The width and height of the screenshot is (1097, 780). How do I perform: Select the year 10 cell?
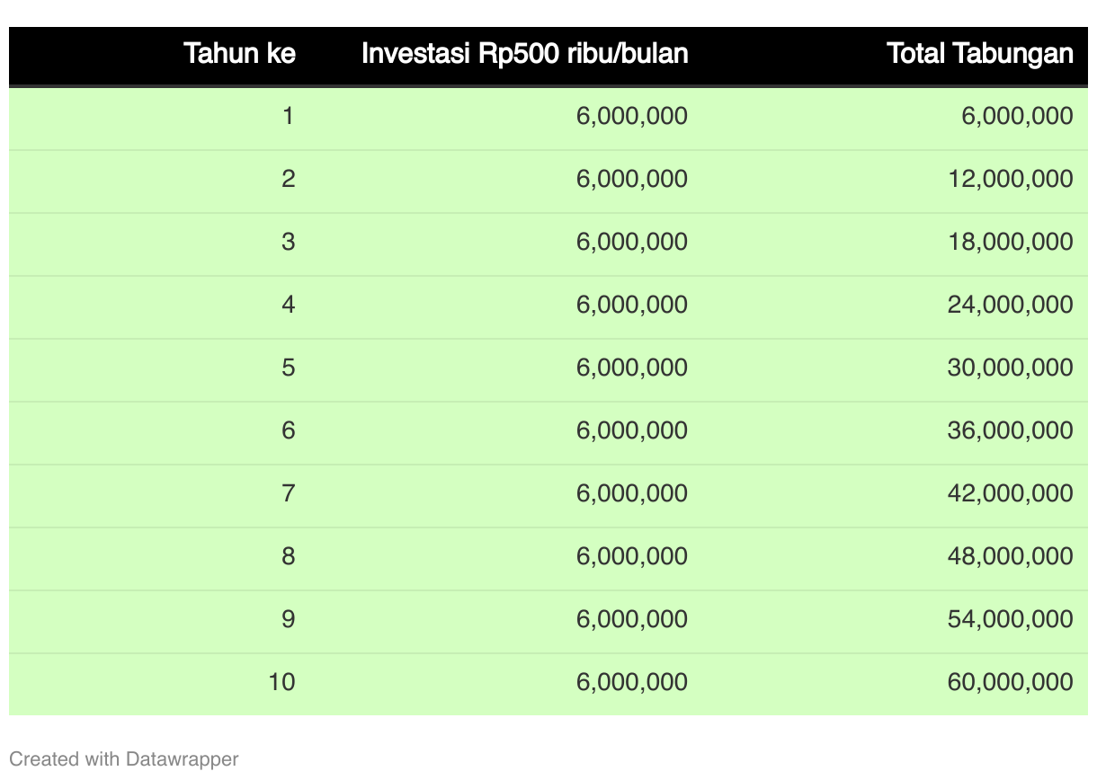[281, 682]
